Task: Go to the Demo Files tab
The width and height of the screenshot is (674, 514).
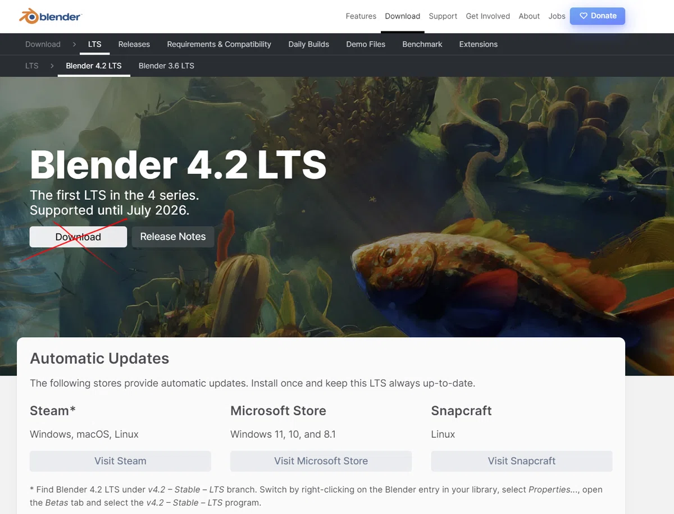Action: [366, 44]
